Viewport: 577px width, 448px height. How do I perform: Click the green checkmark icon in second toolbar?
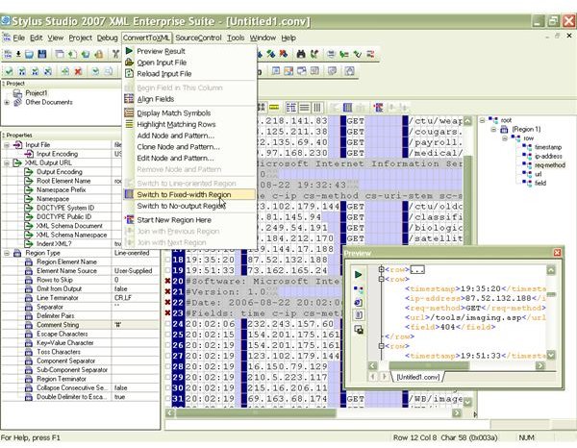10,71
